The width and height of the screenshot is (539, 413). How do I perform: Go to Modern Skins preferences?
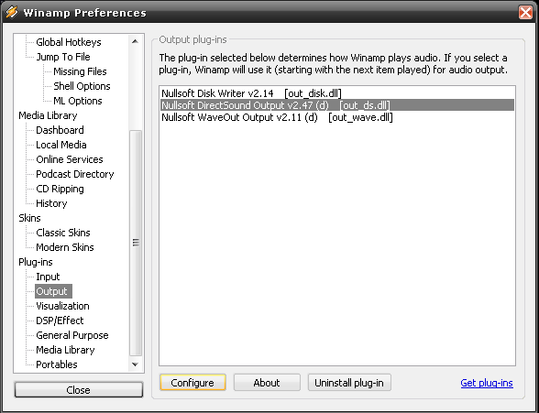[65, 247]
